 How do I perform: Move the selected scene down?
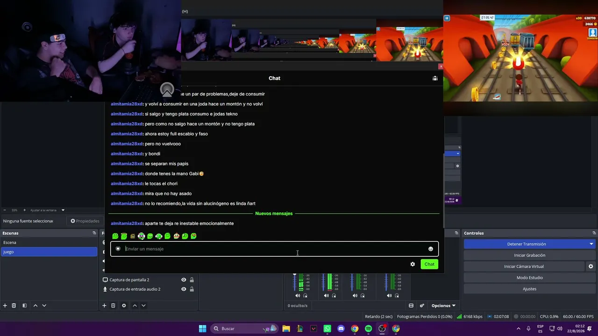[x=44, y=306]
